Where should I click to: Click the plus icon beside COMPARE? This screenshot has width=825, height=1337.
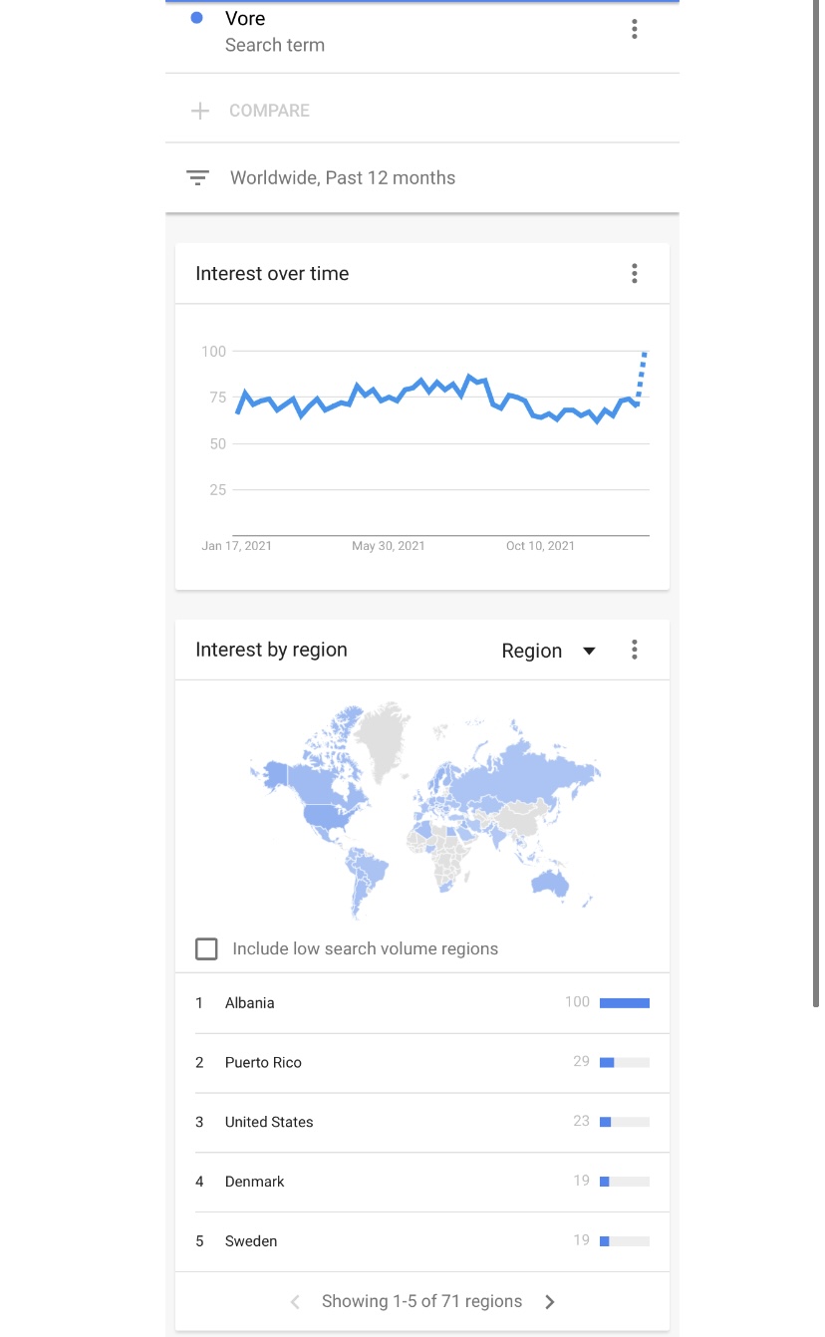(200, 111)
